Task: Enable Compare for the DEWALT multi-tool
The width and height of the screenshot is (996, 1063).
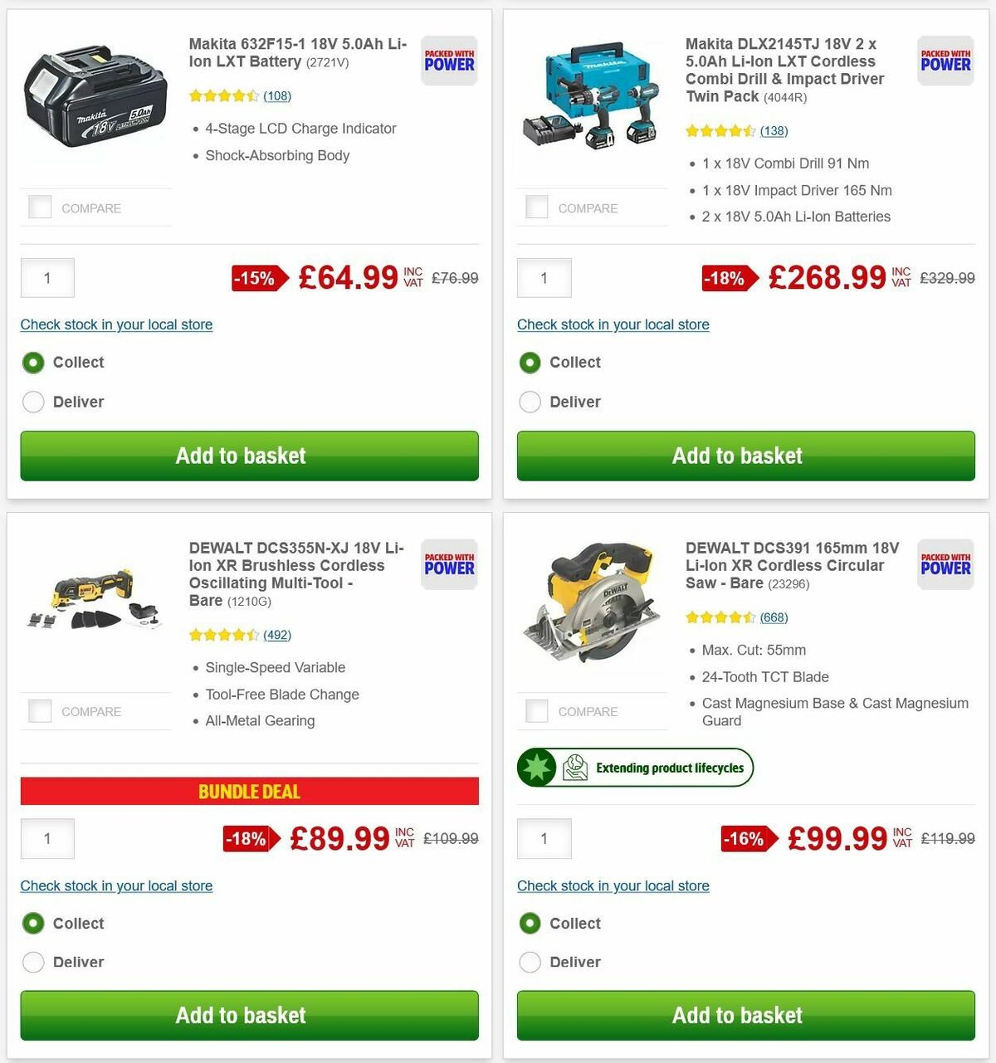Action: pos(39,710)
